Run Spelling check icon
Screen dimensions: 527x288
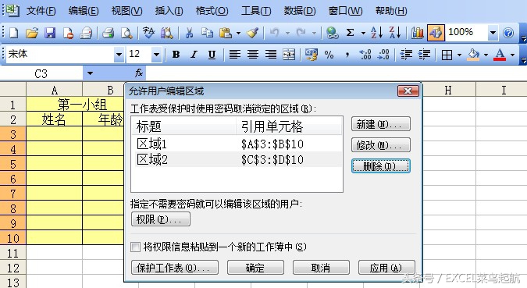(148, 33)
